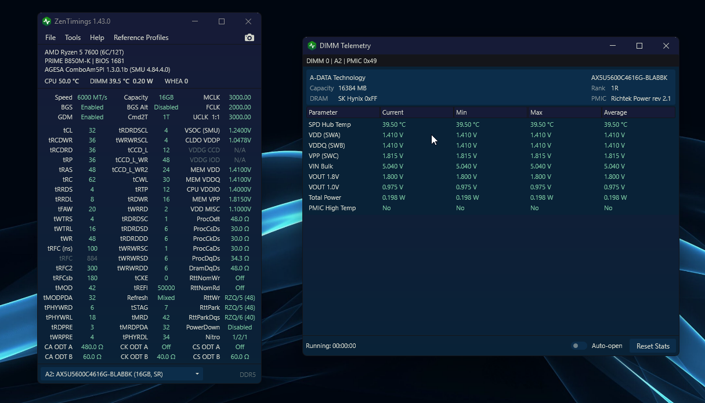Select the VIN Bulk row
The width and height of the screenshot is (705, 403).
[491, 166]
